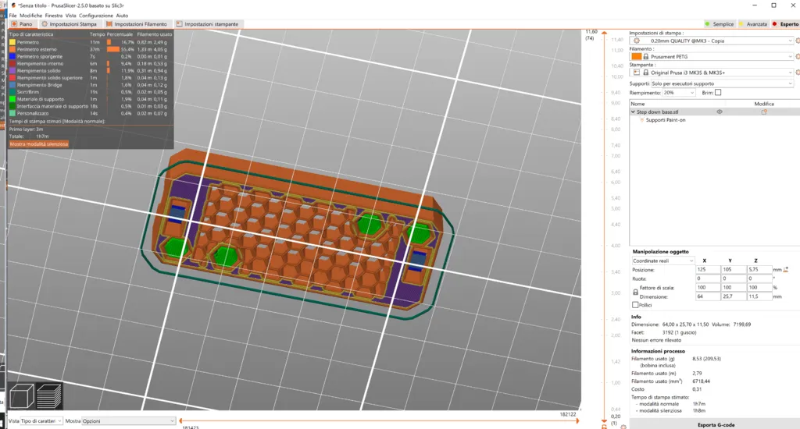
Task: Open the Finestra menu
Action: coord(54,16)
